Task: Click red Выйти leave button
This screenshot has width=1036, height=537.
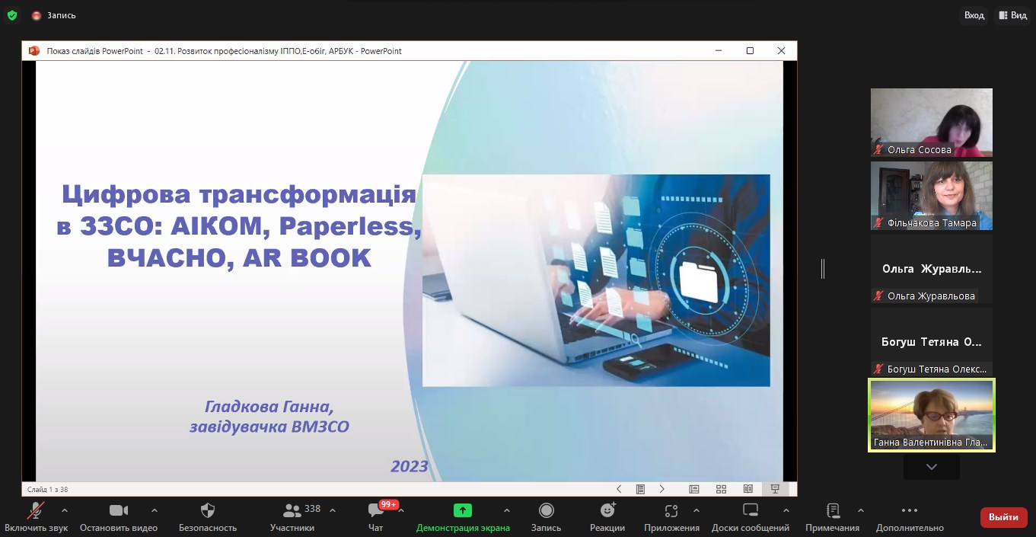Action: 1003,517
